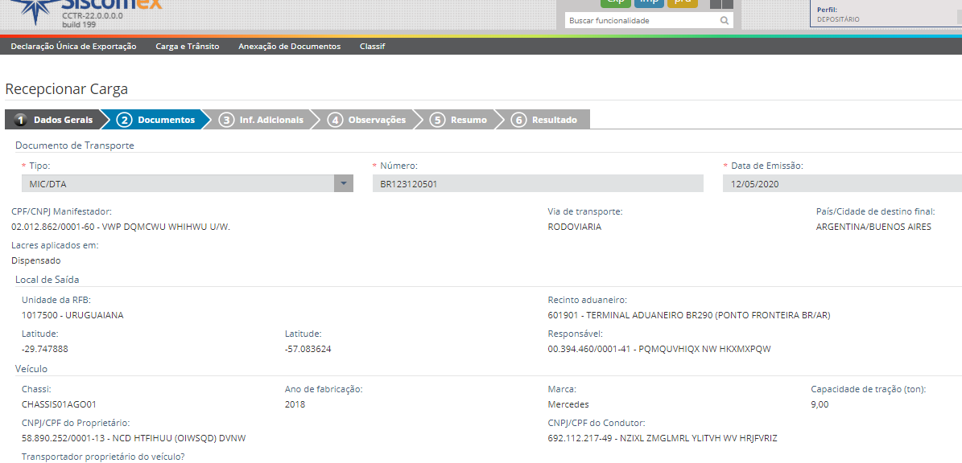Click the Buscar funcionalidade search field

tap(640, 21)
